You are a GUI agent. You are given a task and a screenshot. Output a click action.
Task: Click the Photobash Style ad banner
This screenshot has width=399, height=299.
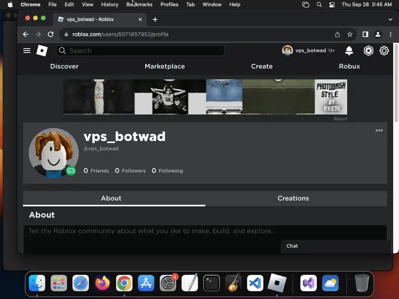[x=205, y=97]
